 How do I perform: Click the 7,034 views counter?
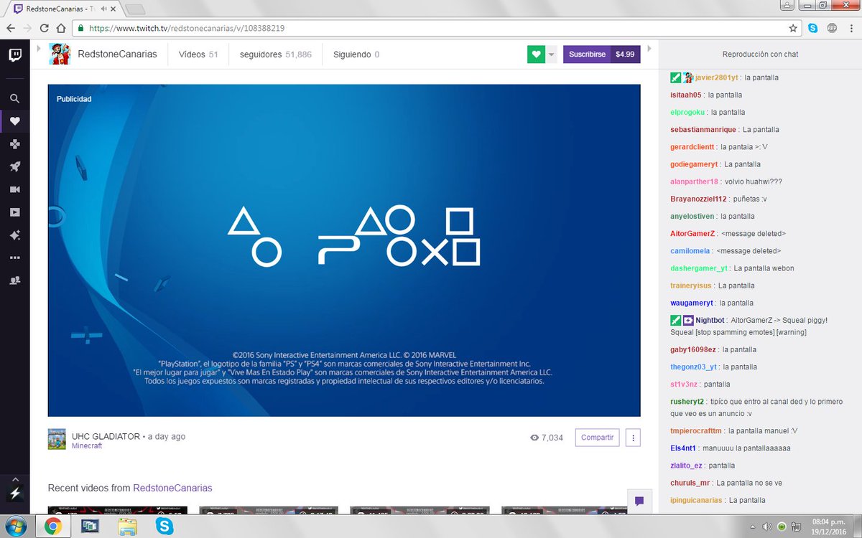[x=546, y=438]
